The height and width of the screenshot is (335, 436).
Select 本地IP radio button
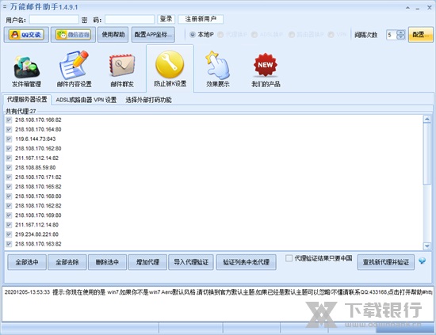coord(193,35)
